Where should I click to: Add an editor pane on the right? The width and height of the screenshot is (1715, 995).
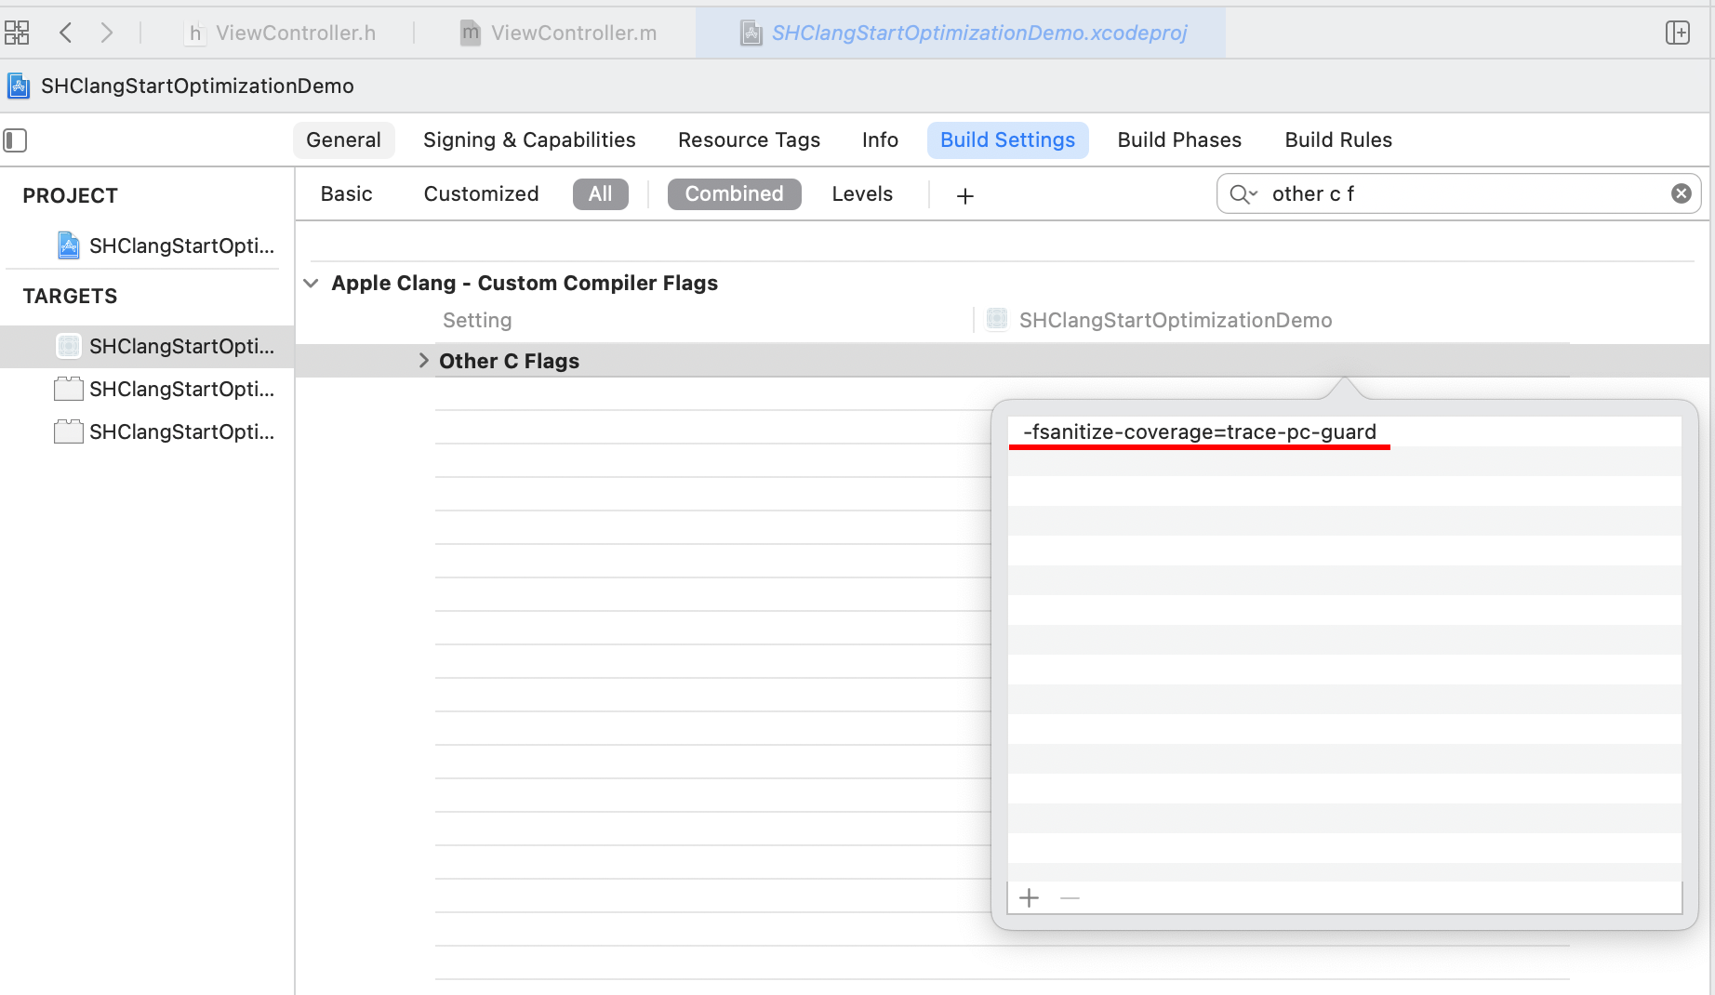tap(1677, 33)
